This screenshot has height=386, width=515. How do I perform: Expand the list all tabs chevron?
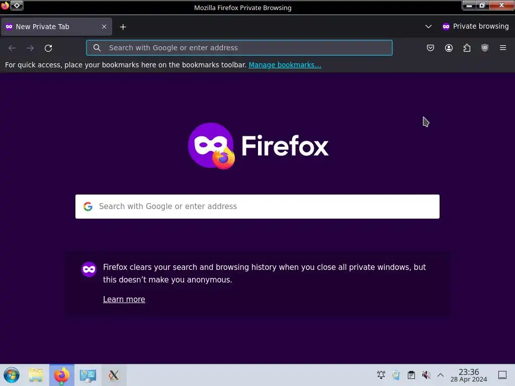[x=428, y=26]
